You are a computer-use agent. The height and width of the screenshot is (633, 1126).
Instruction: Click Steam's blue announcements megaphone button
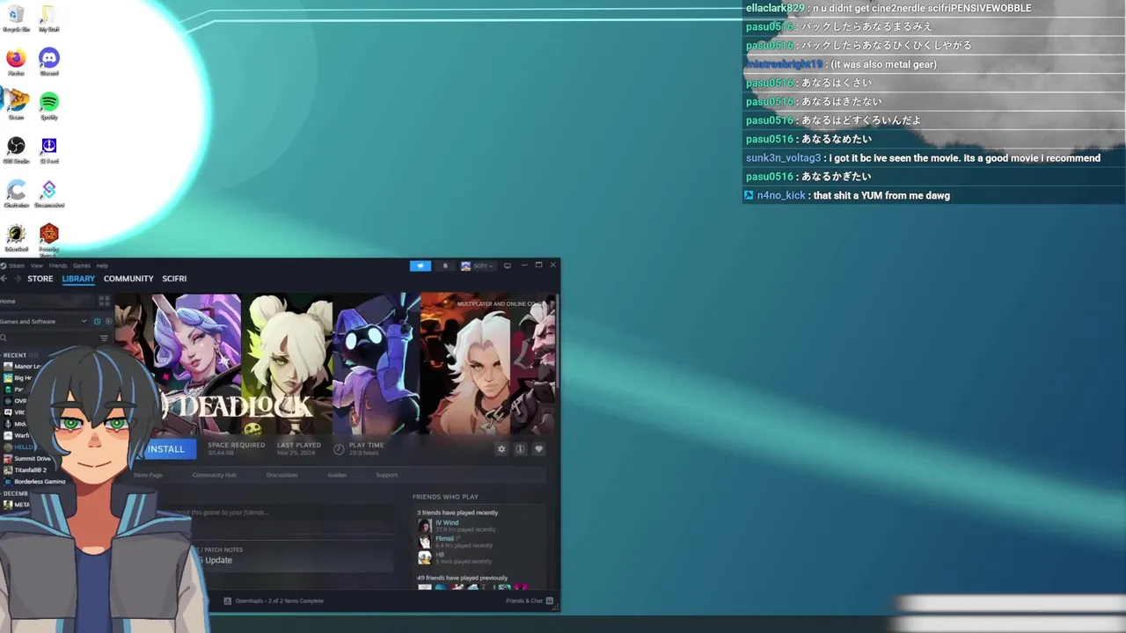pos(420,266)
